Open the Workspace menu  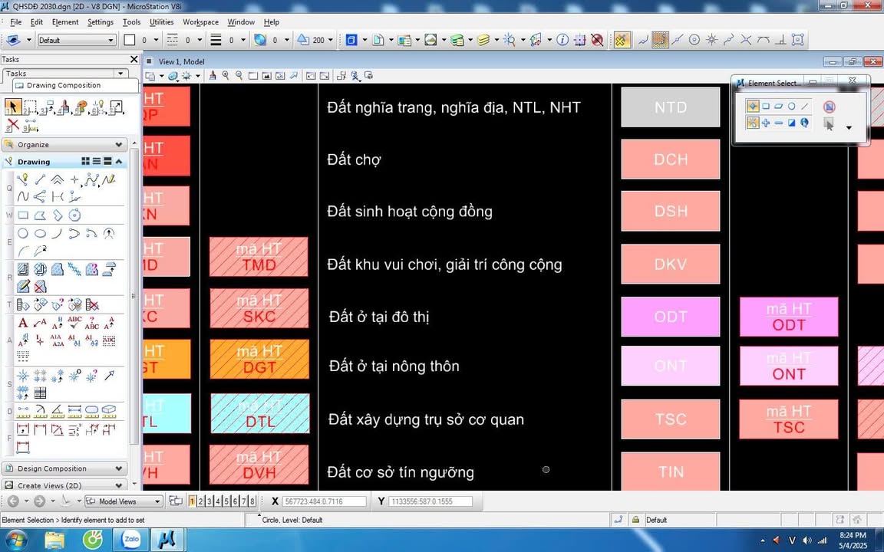pos(200,22)
